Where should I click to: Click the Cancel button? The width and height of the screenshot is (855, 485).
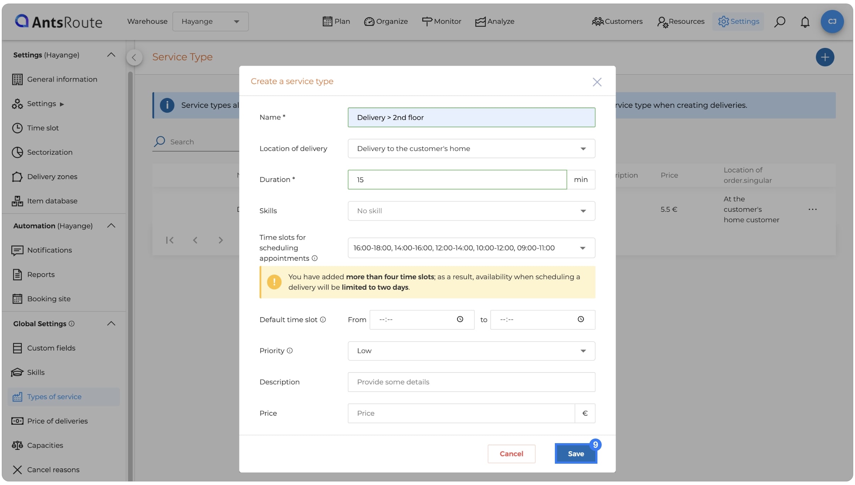511,454
